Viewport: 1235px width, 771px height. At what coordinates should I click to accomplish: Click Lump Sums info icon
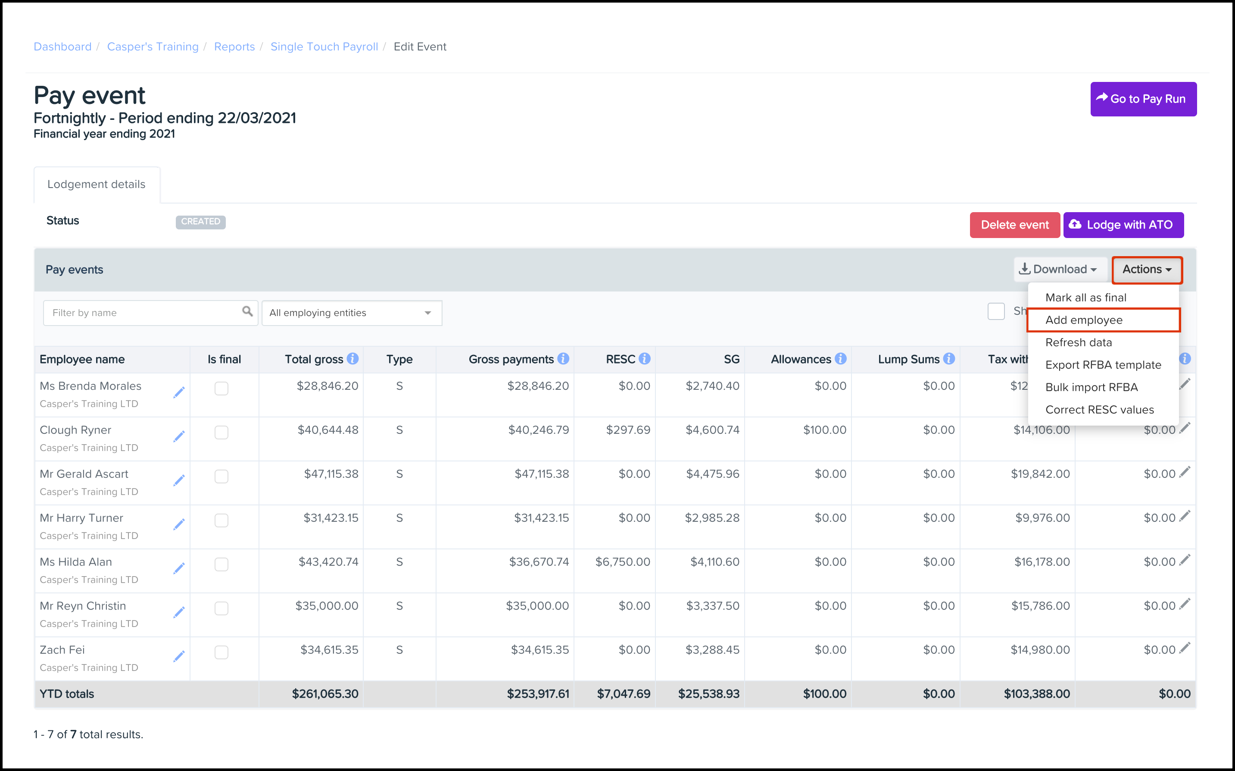tap(949, 359)
